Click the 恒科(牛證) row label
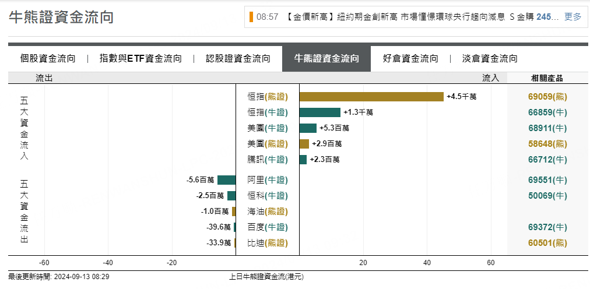 point(267,196)
